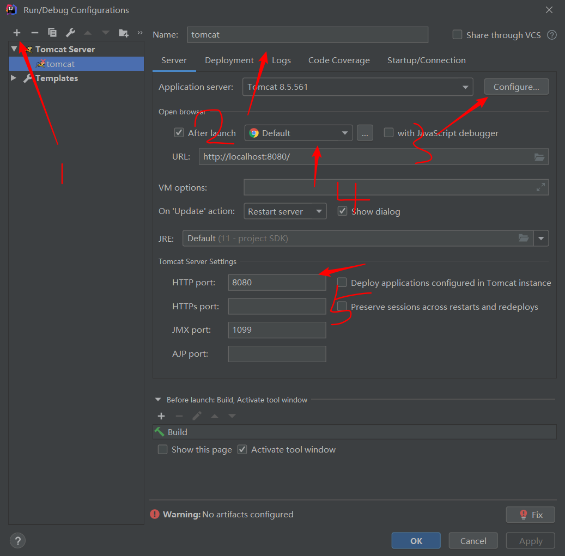
Task: Click the dialog help question mark button
Action: 17,541
